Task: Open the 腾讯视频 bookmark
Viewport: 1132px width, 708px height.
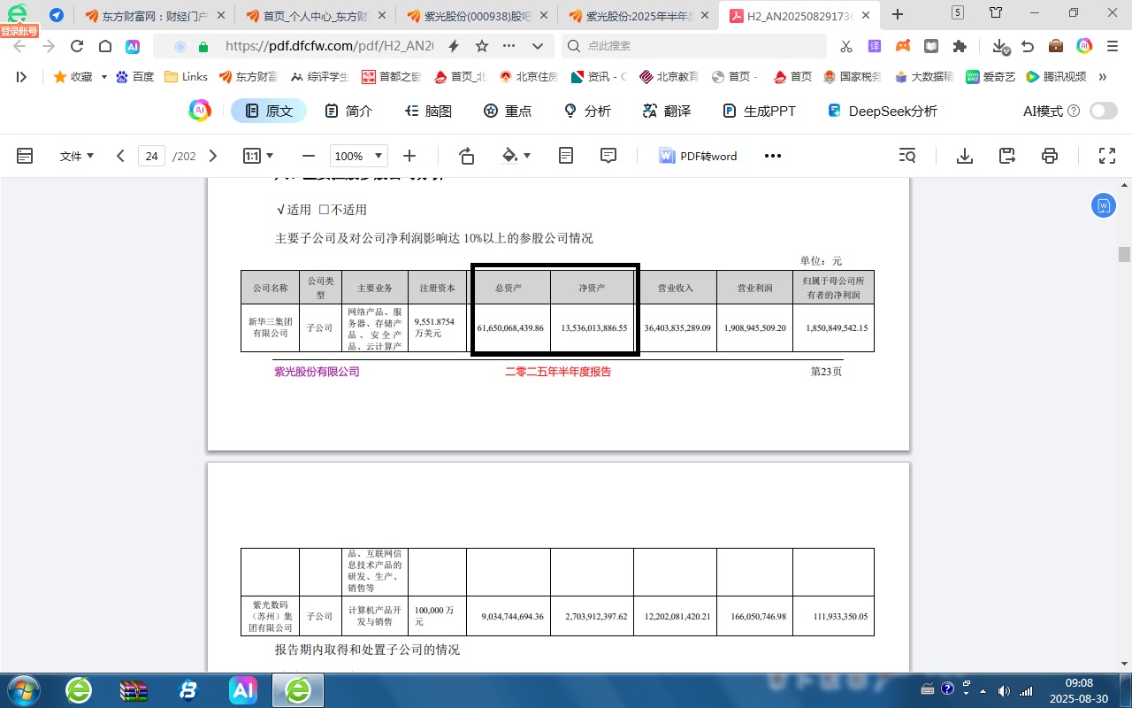Action: click(x=1056, y=77)
